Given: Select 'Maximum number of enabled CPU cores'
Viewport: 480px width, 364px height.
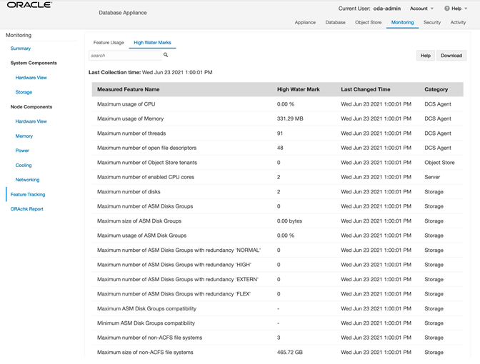Looking at the screenshot, I should [x=278, y=177].
